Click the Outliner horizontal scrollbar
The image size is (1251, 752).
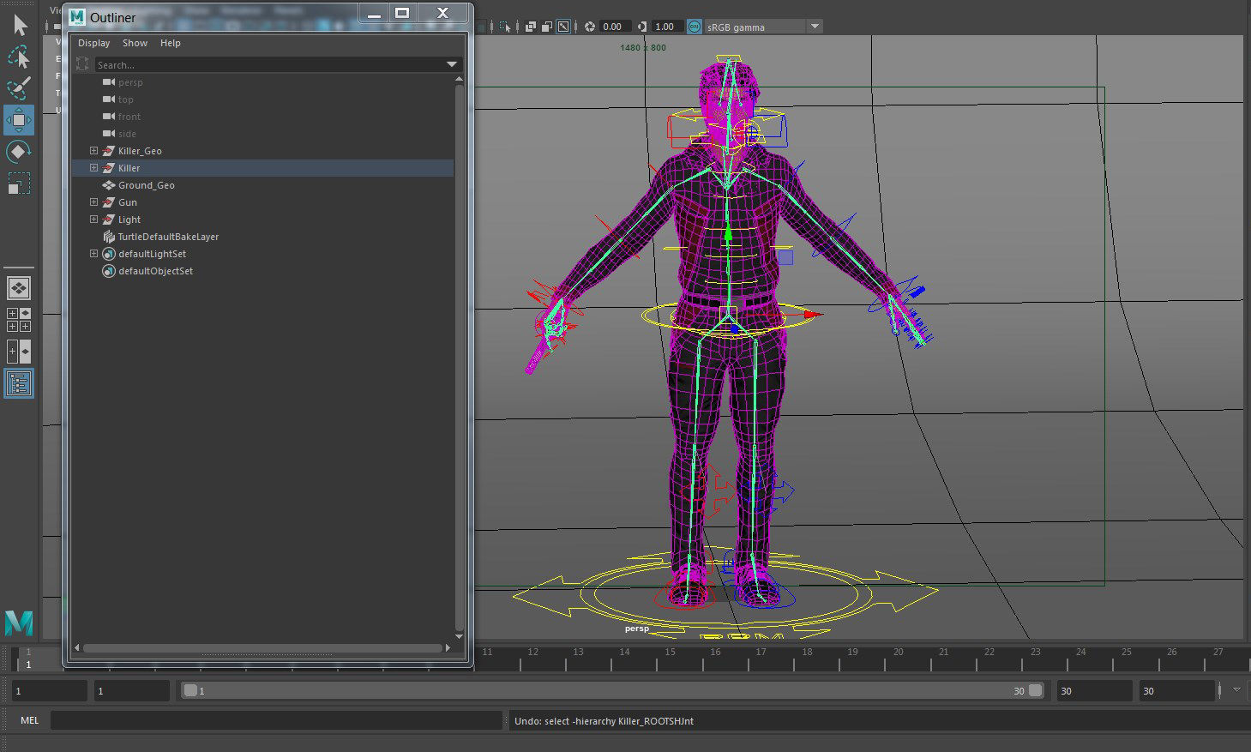click(262, 647)
